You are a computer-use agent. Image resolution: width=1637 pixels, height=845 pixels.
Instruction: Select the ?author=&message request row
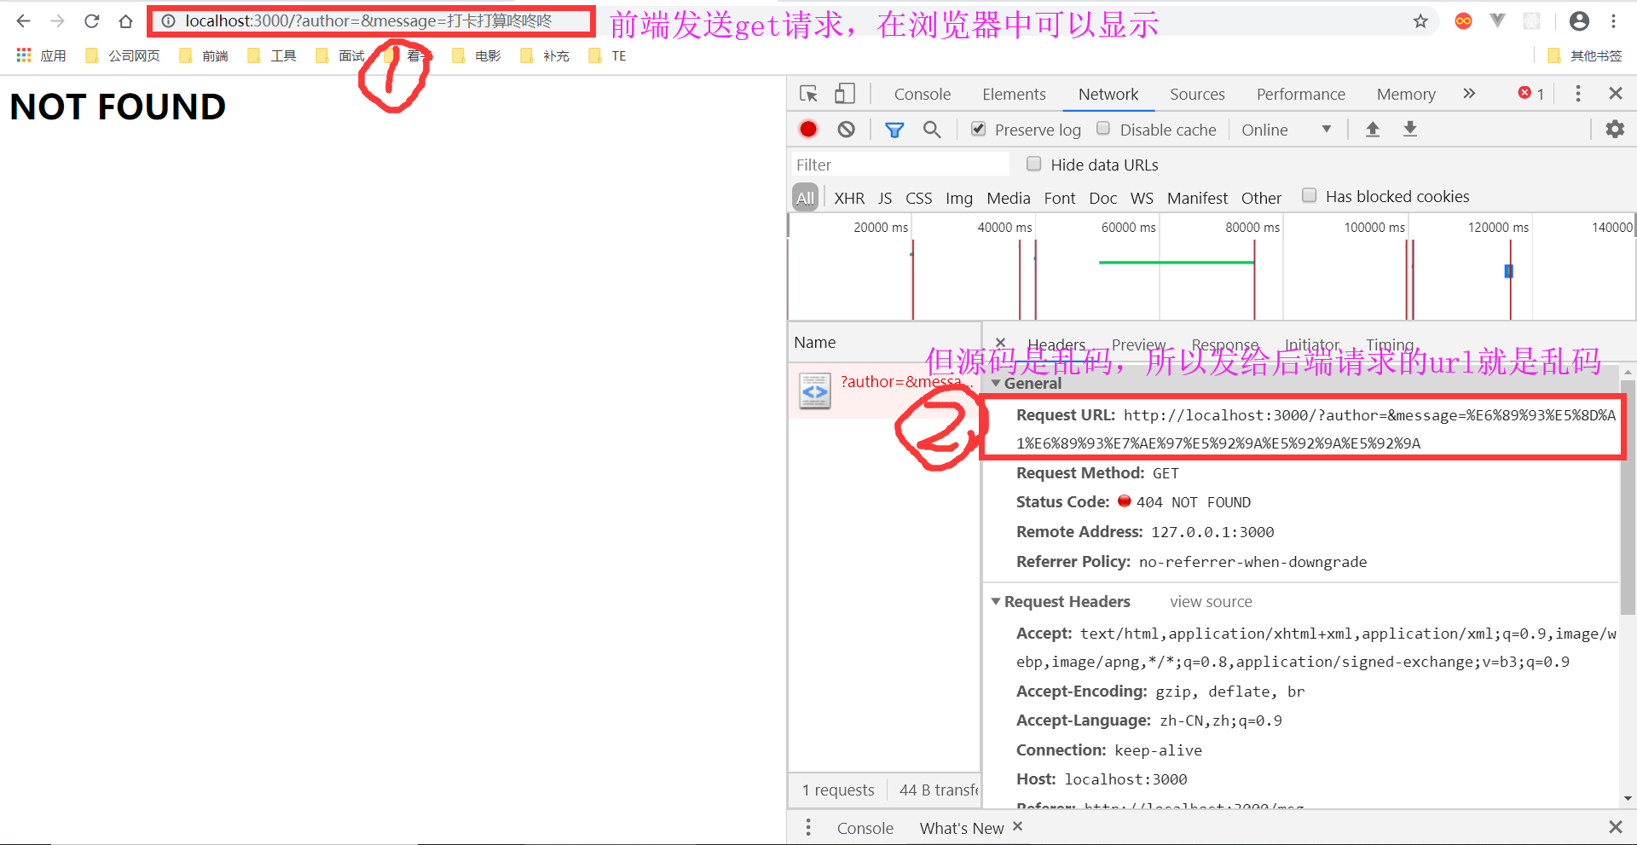885,391
